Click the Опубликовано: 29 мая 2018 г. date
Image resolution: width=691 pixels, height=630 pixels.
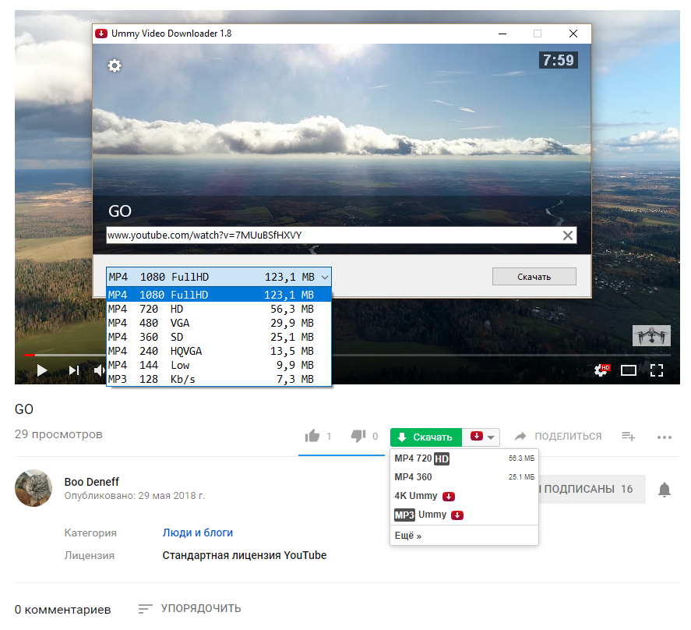tap(135, 496)
